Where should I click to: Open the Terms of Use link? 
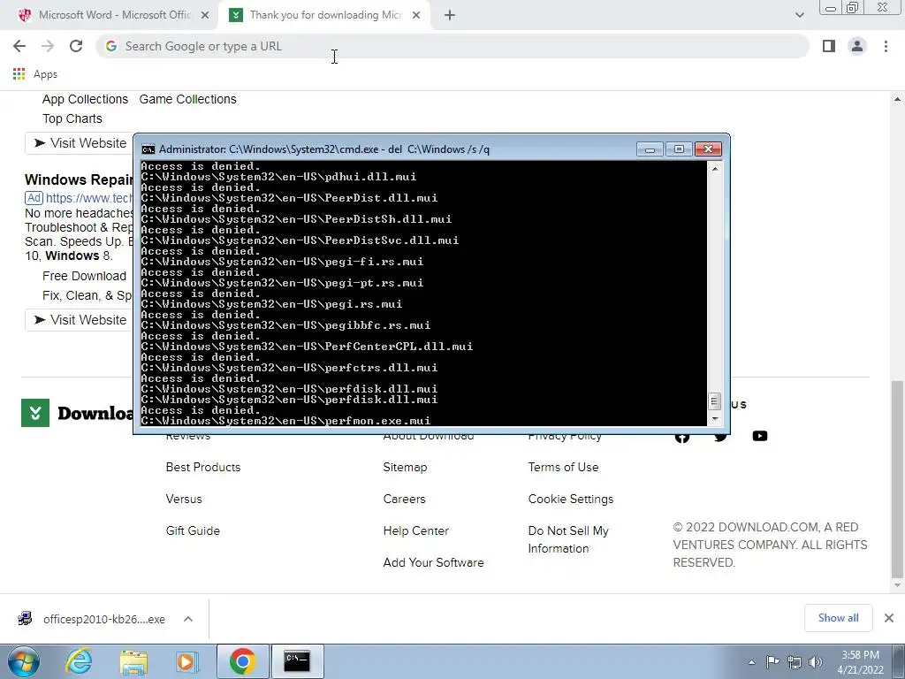coord(563,467)
